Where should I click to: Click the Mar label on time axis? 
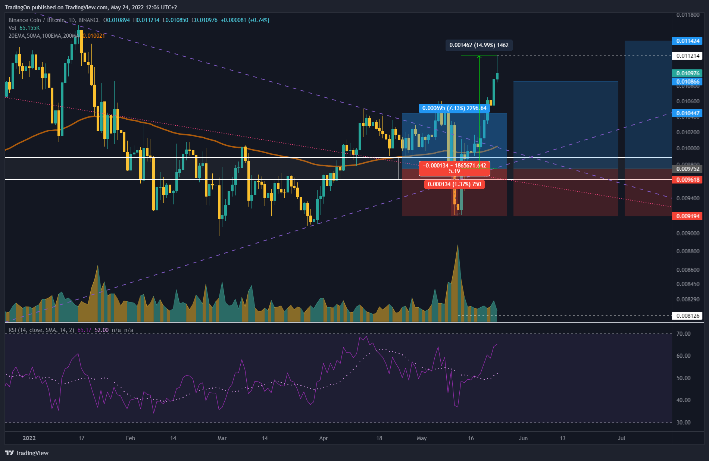point(222,438)
